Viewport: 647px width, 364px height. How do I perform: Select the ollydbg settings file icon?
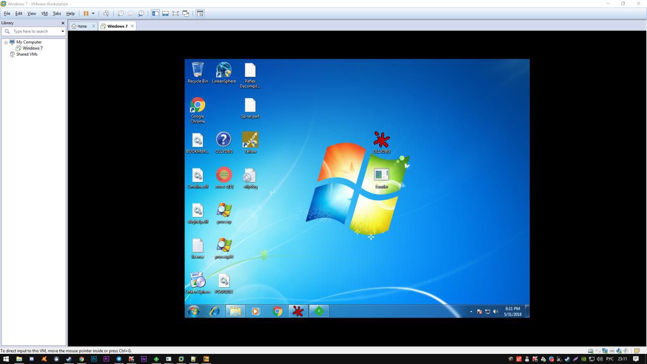coord(250,178)
